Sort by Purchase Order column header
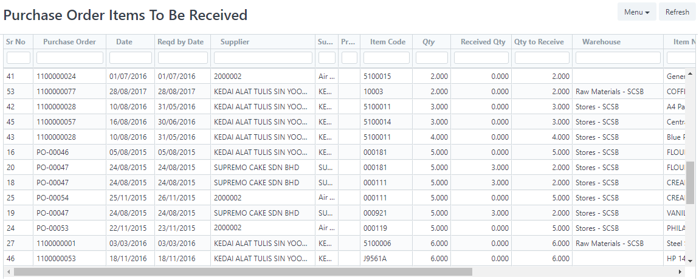 point(69,42)
